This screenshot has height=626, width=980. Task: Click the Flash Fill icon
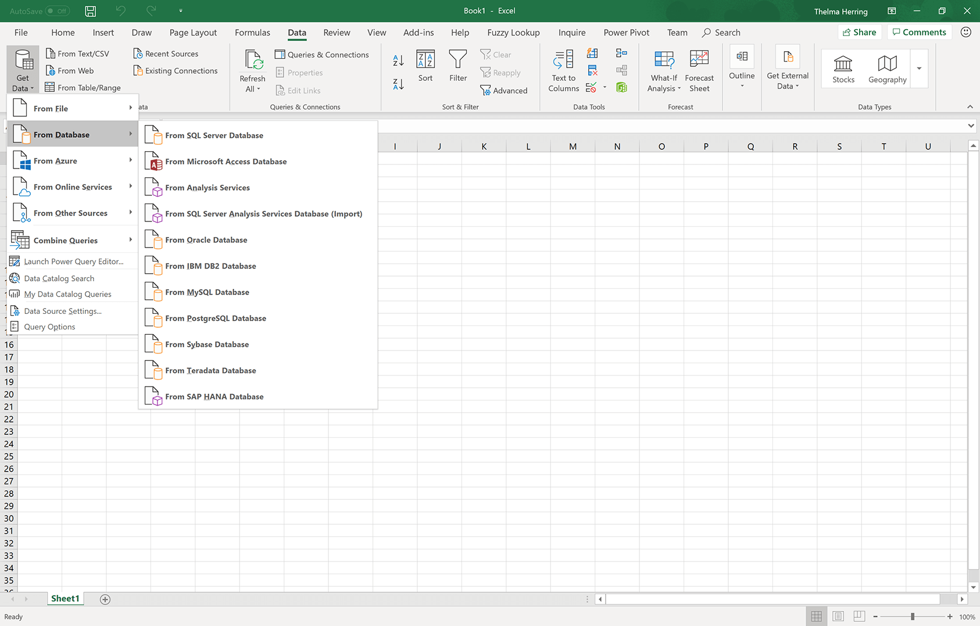point(592,53)
